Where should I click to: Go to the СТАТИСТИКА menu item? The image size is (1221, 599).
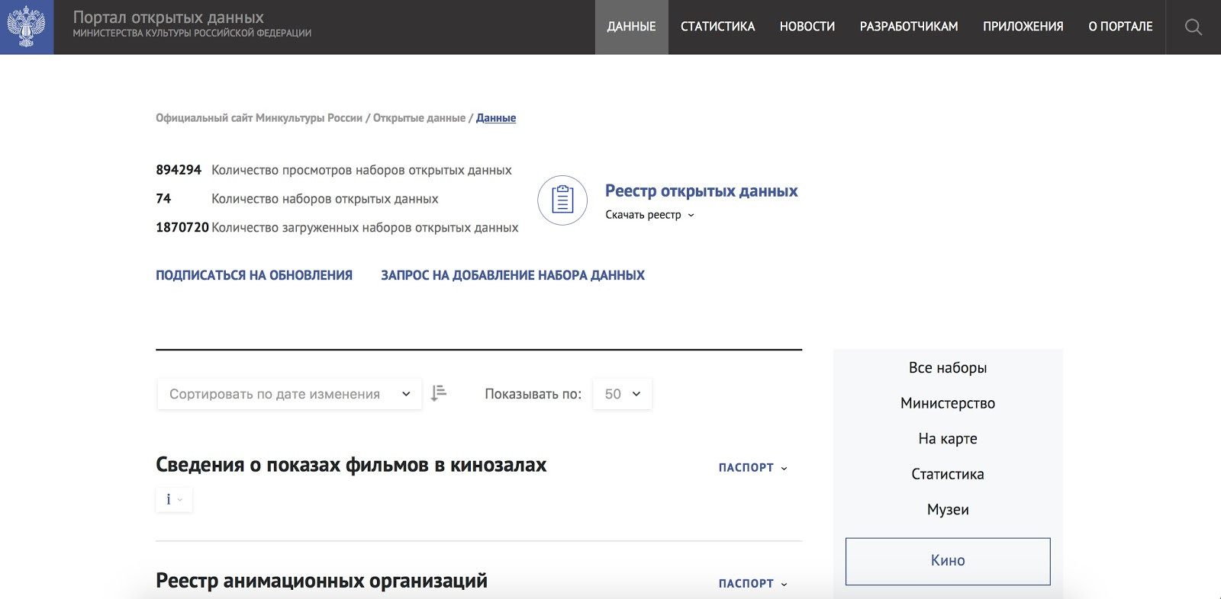click(x=717, y=27)
